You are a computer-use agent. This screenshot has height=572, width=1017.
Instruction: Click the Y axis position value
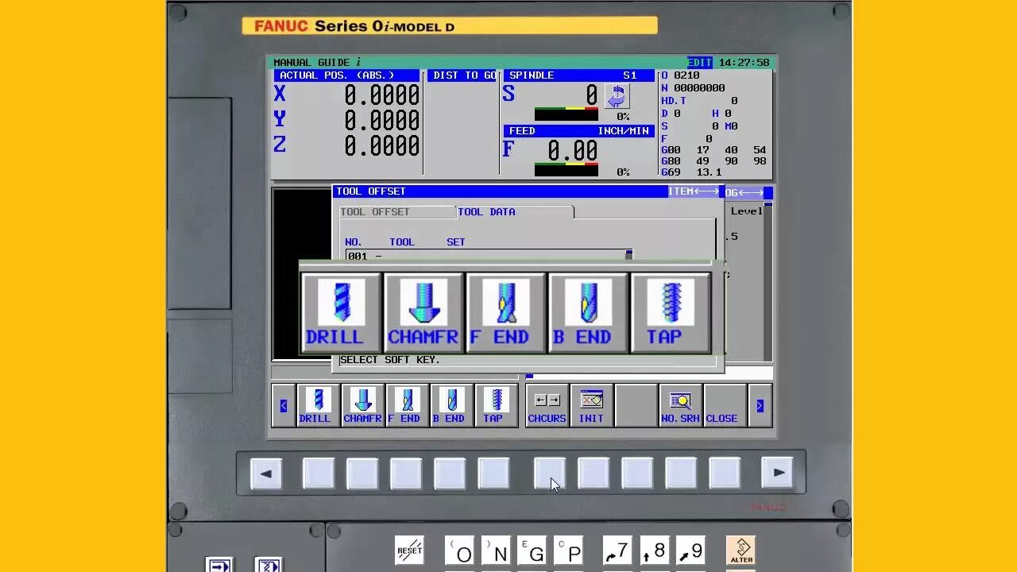(x=381, y=121)
